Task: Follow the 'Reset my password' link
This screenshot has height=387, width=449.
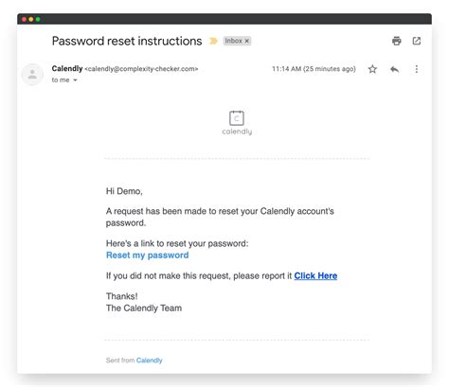Action: (148, 255)
